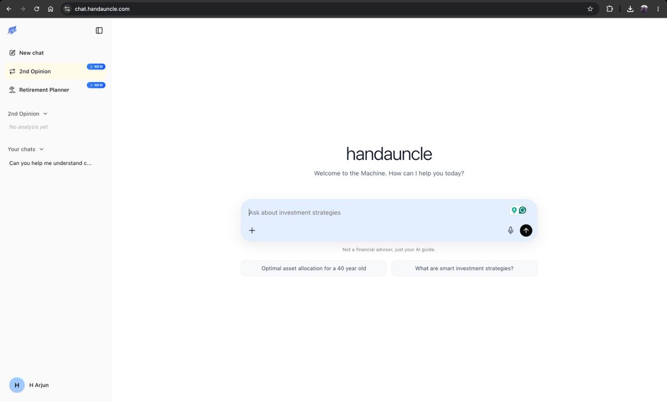The height and width of the screenshot is (402, 667).
Task: Go to the browser home page
Action: [x=51, y=9]
